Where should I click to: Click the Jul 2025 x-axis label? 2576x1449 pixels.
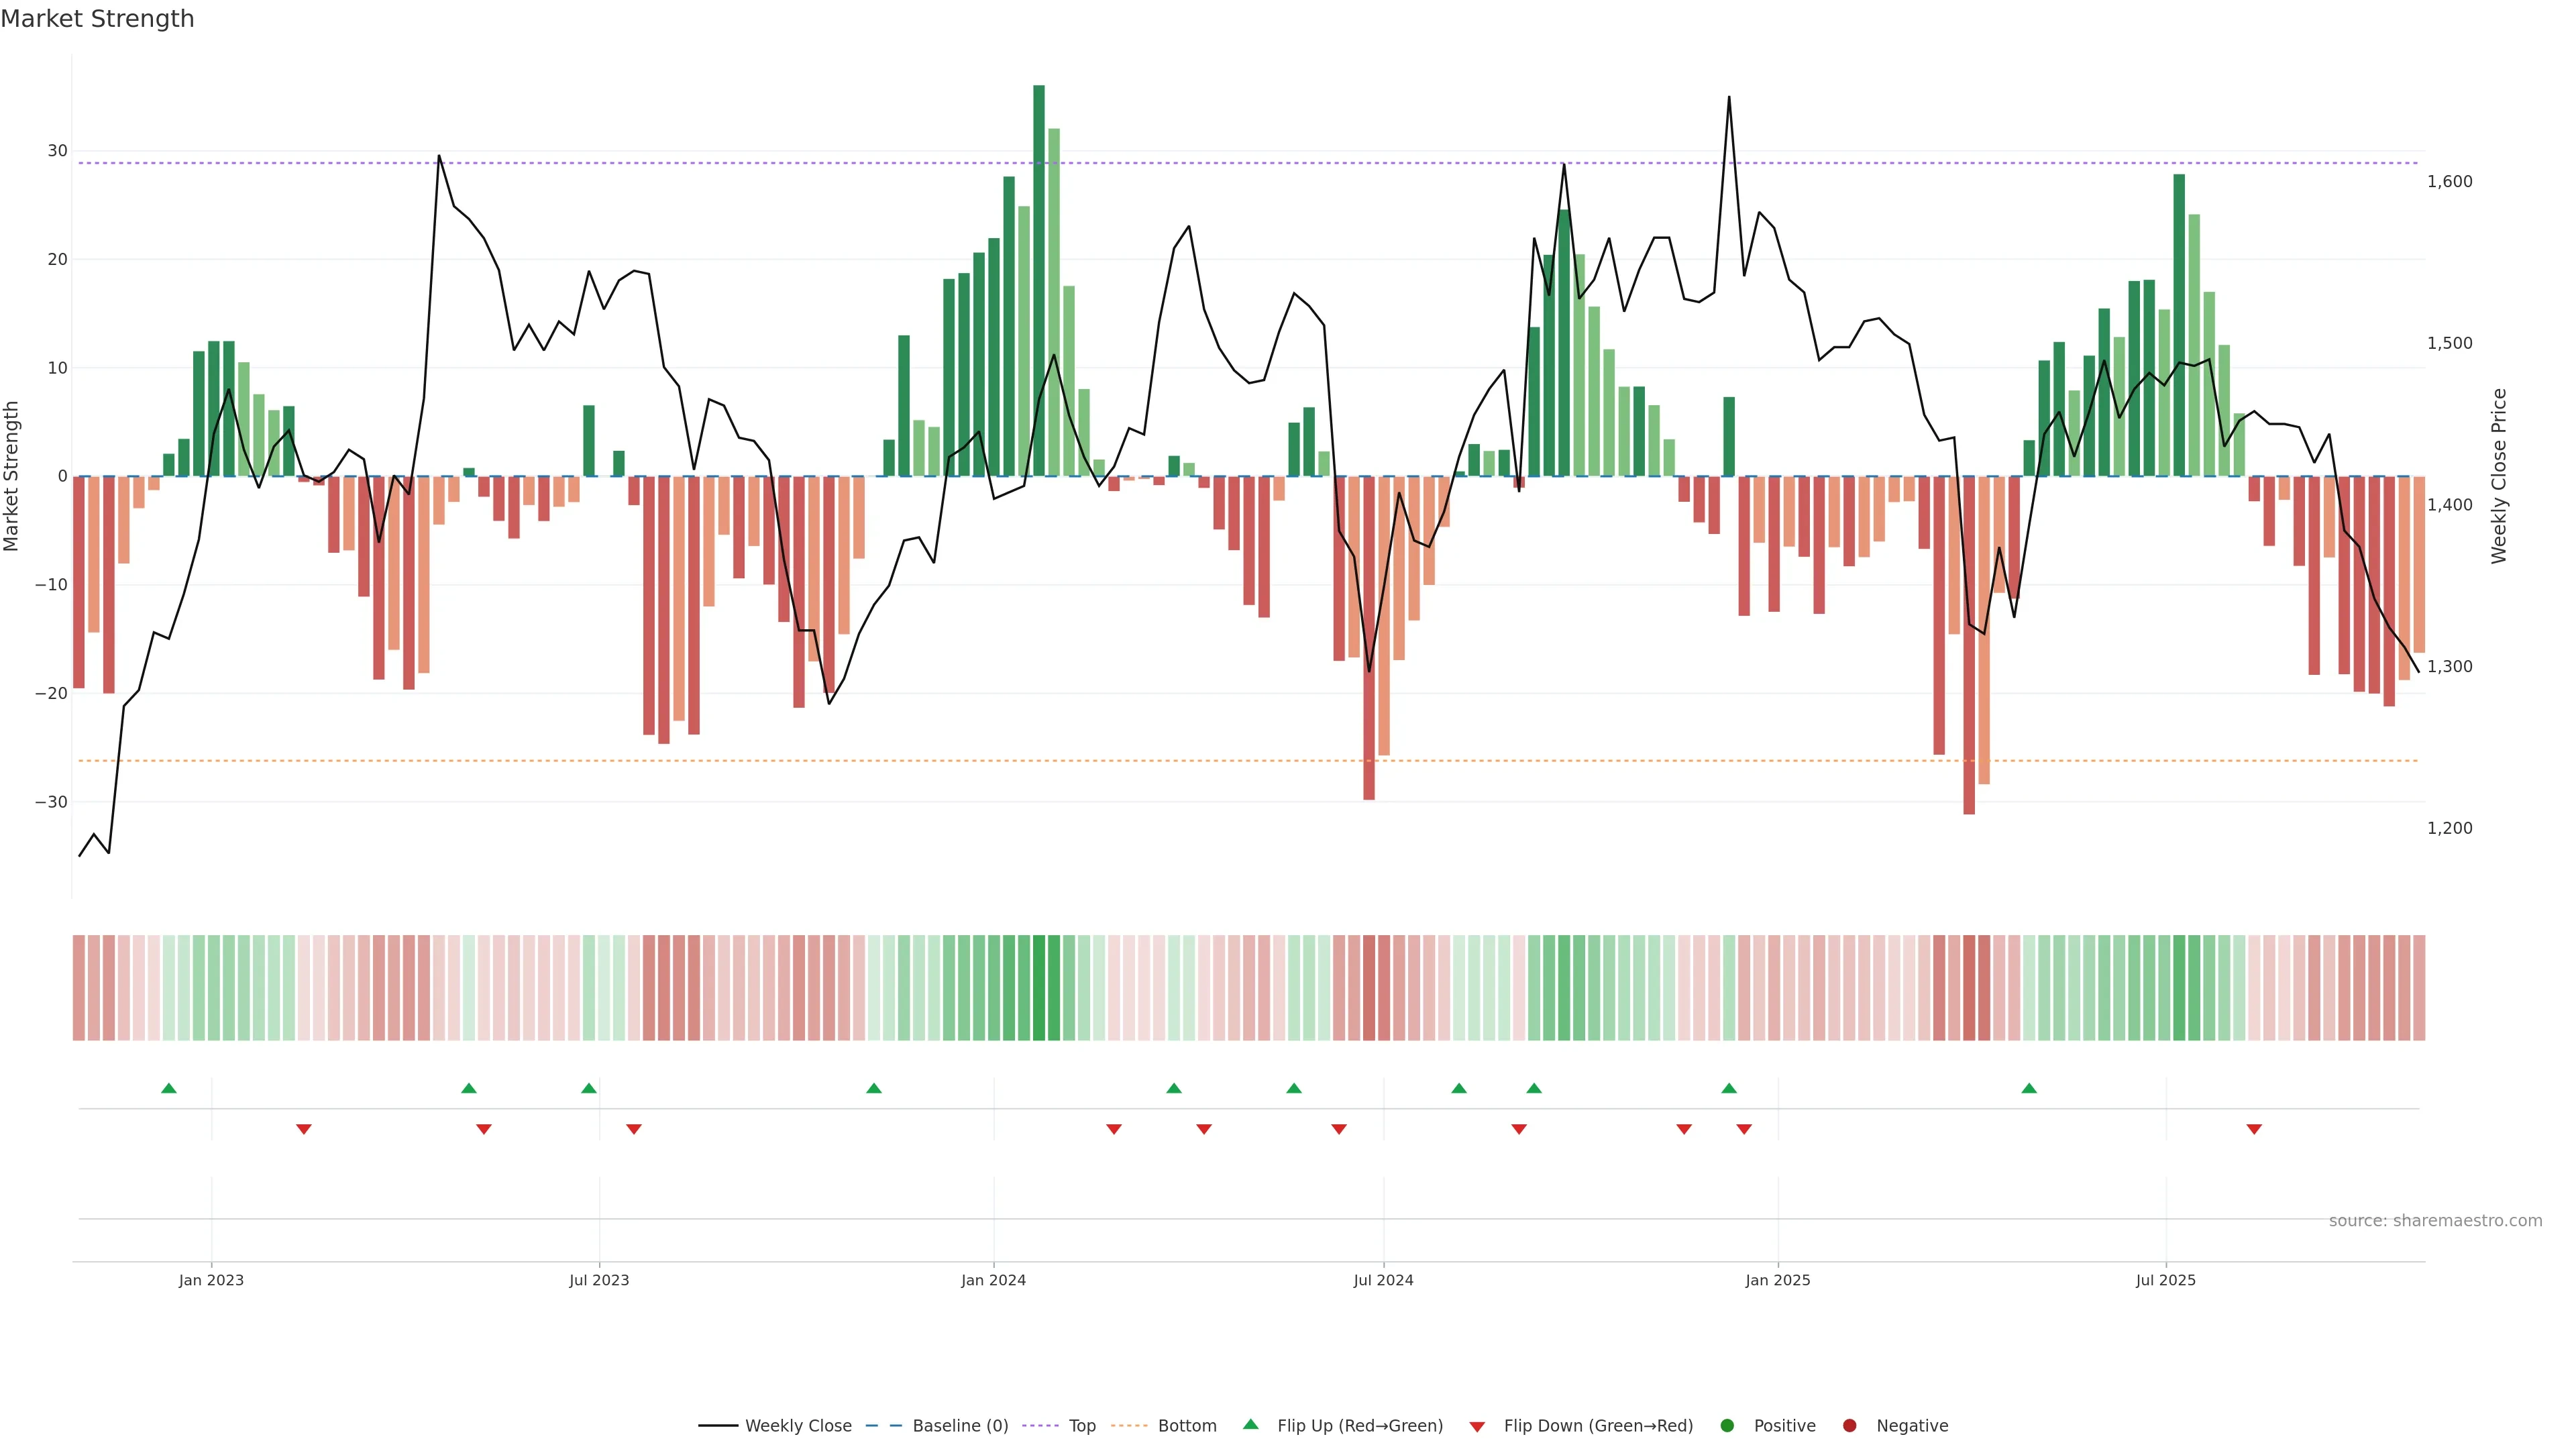(2165, 1280)
